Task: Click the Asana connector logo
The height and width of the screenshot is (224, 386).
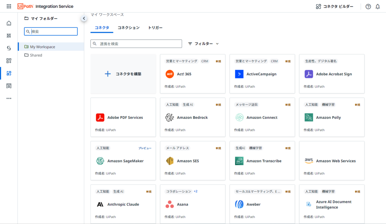Action: (x=170, y=204)
